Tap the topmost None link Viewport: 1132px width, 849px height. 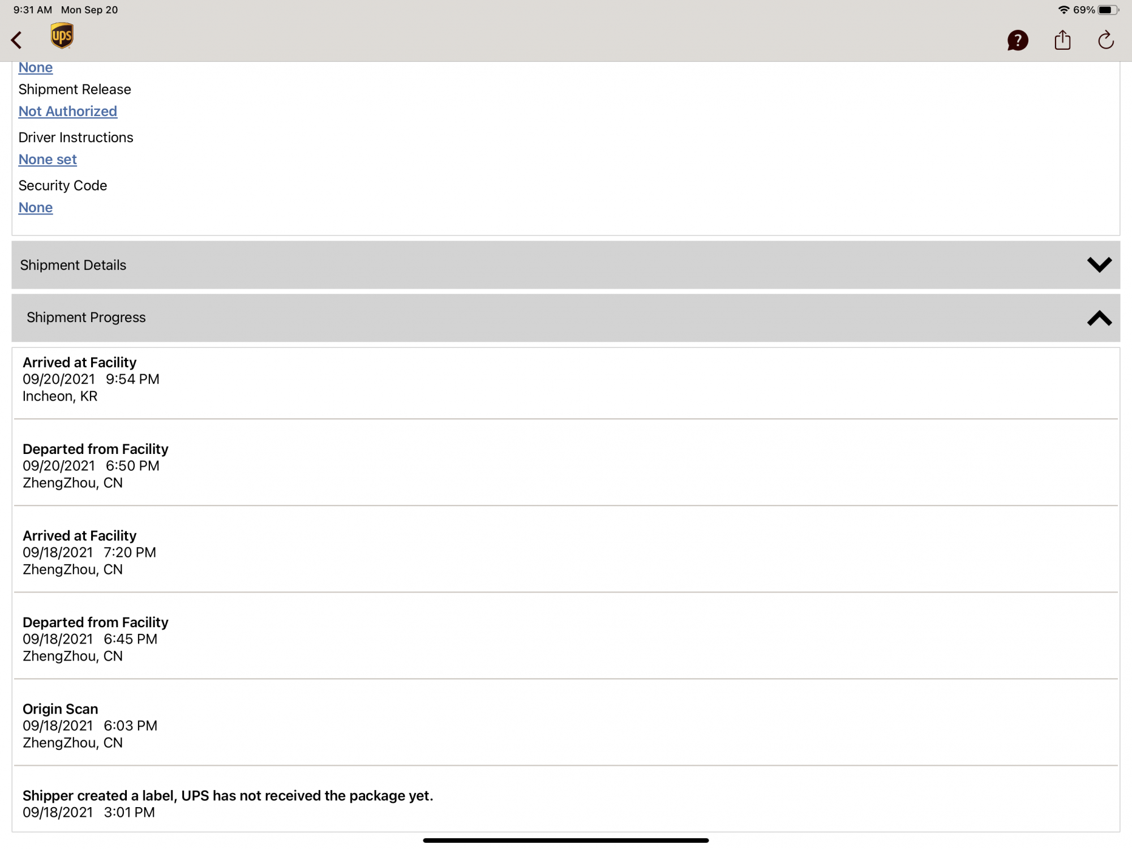point(36,67)
